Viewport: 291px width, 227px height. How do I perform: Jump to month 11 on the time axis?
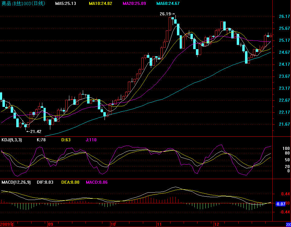(159, 224)
